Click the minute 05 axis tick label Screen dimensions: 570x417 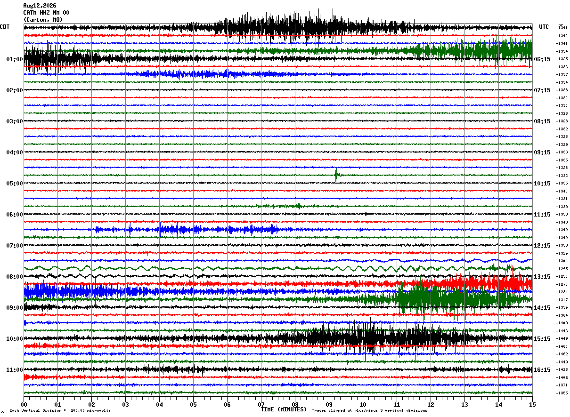[193, 404]
